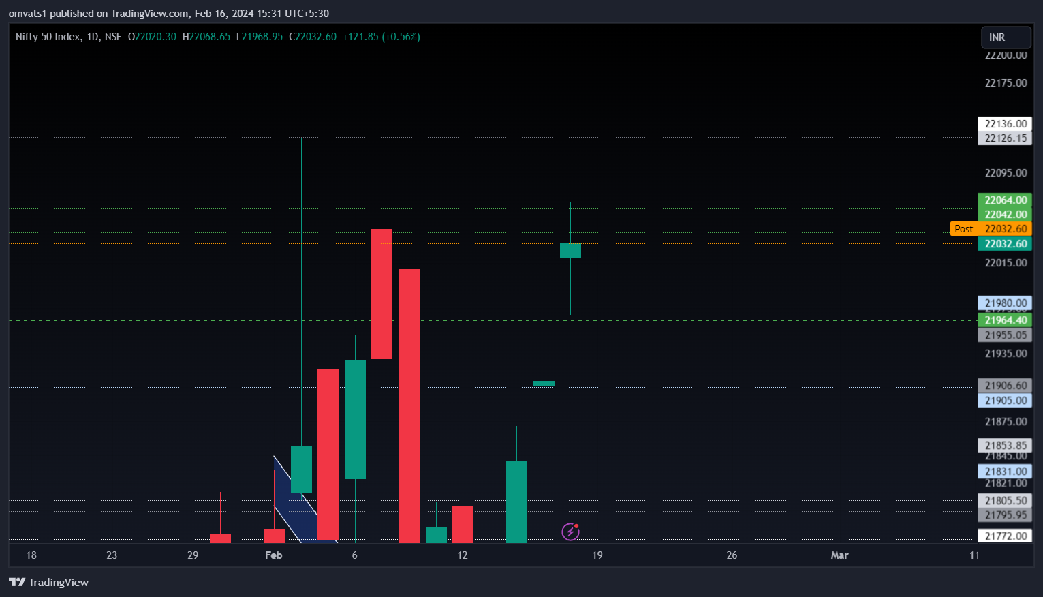Select the 21955.05 price level label

click(x=1005, y=335)
